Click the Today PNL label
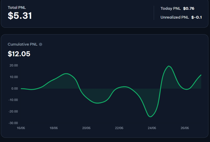This screenshot has width=210, height=142. (171, 8)
